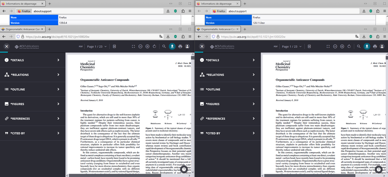
Task: Open the user account icon in right viewer
Action: point(382,46)
